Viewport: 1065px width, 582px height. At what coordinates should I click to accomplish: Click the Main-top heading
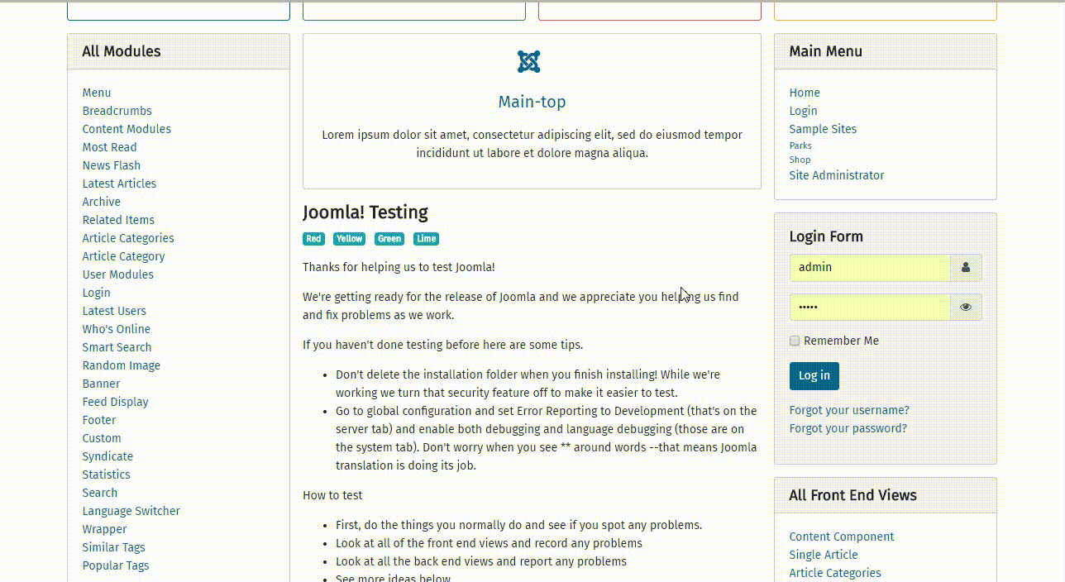pos(532,102)
